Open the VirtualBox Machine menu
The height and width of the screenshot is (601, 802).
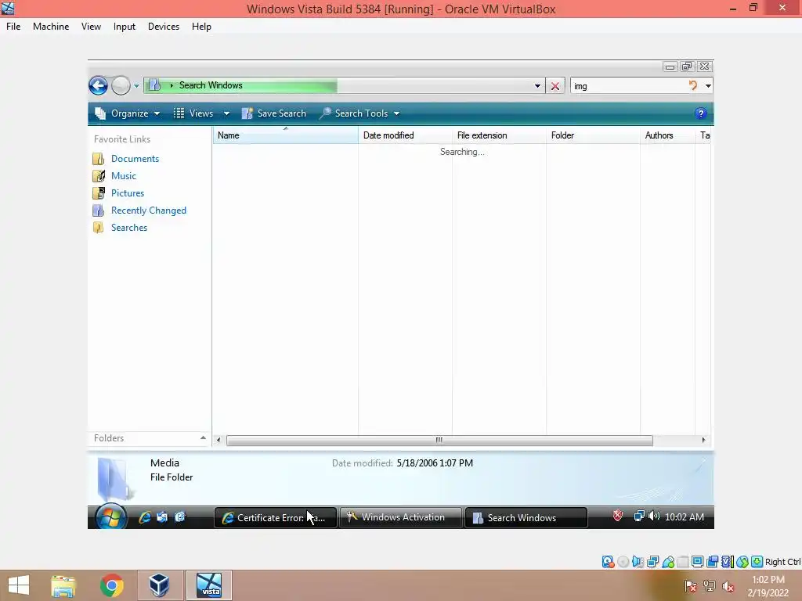pos(51,27)
